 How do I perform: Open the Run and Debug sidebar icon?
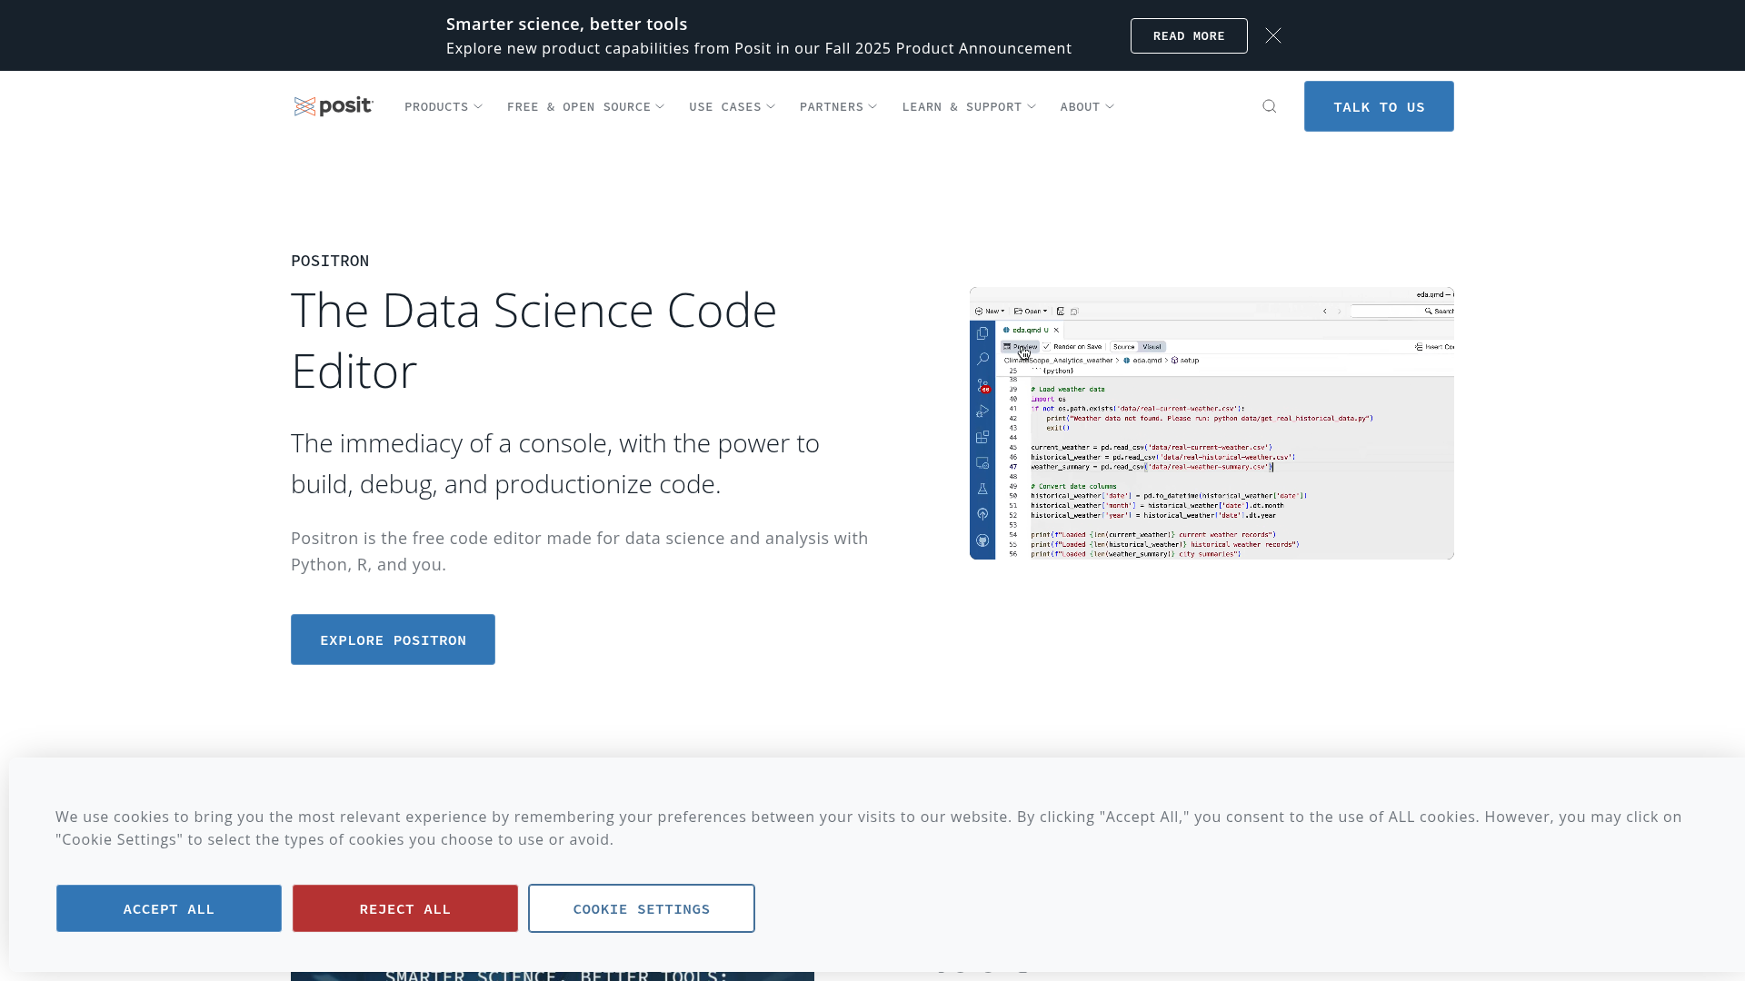pos(982,411)
